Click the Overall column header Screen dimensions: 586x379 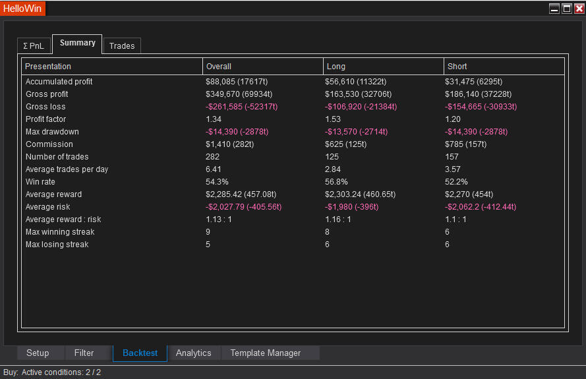click(x=219, y=67)
